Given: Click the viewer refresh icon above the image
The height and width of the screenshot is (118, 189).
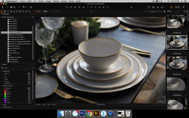Looking at the screenshot, I should [91, 11].
